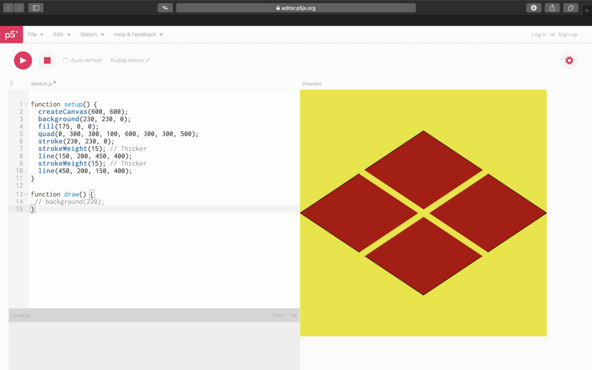This screenshot has height=370, width=592.
Task: Enable the Auto-refresh checkbox
Action: point(66,60)
